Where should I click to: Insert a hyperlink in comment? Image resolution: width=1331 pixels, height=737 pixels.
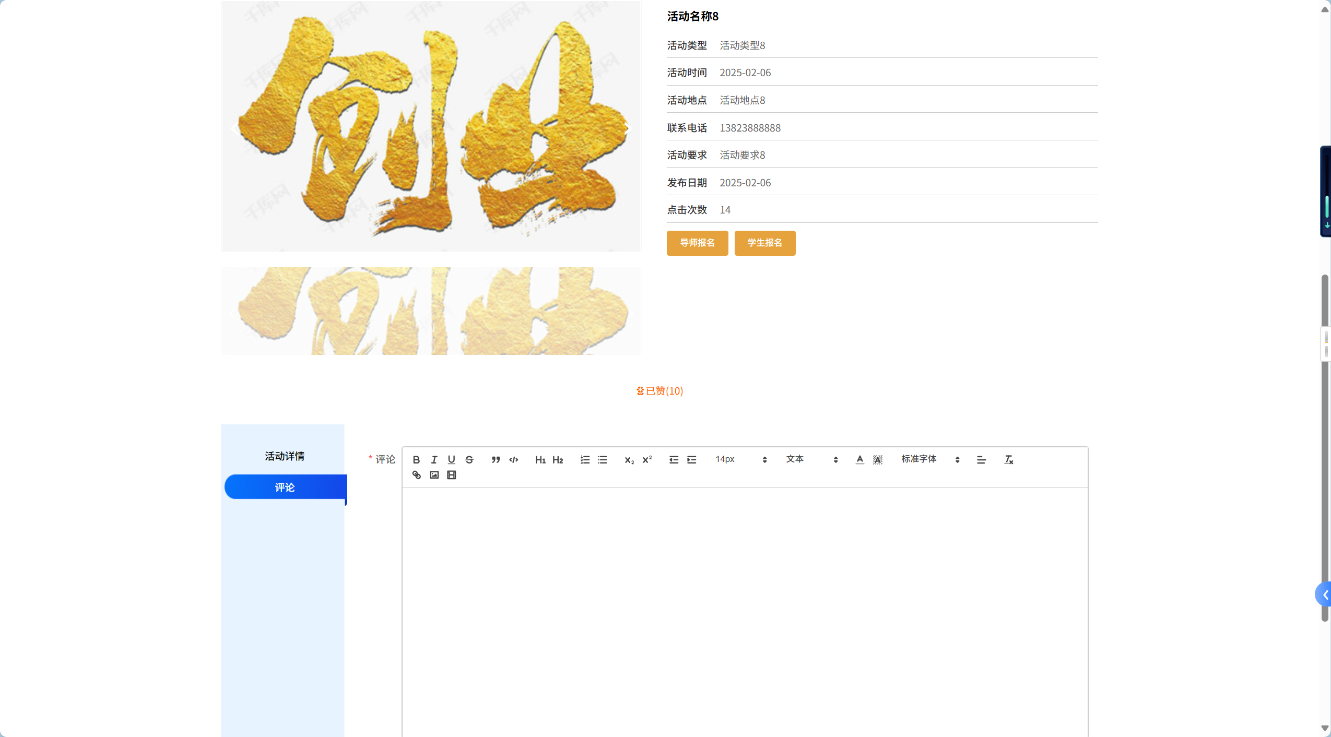(416, 475)
